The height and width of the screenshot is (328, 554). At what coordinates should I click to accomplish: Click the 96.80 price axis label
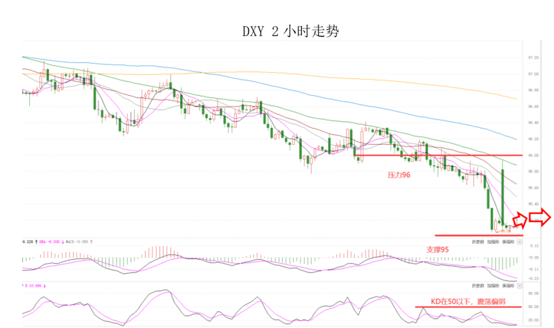[533, 90]
